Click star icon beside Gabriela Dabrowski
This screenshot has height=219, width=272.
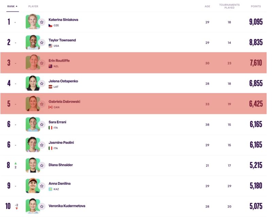pos(42,104)
